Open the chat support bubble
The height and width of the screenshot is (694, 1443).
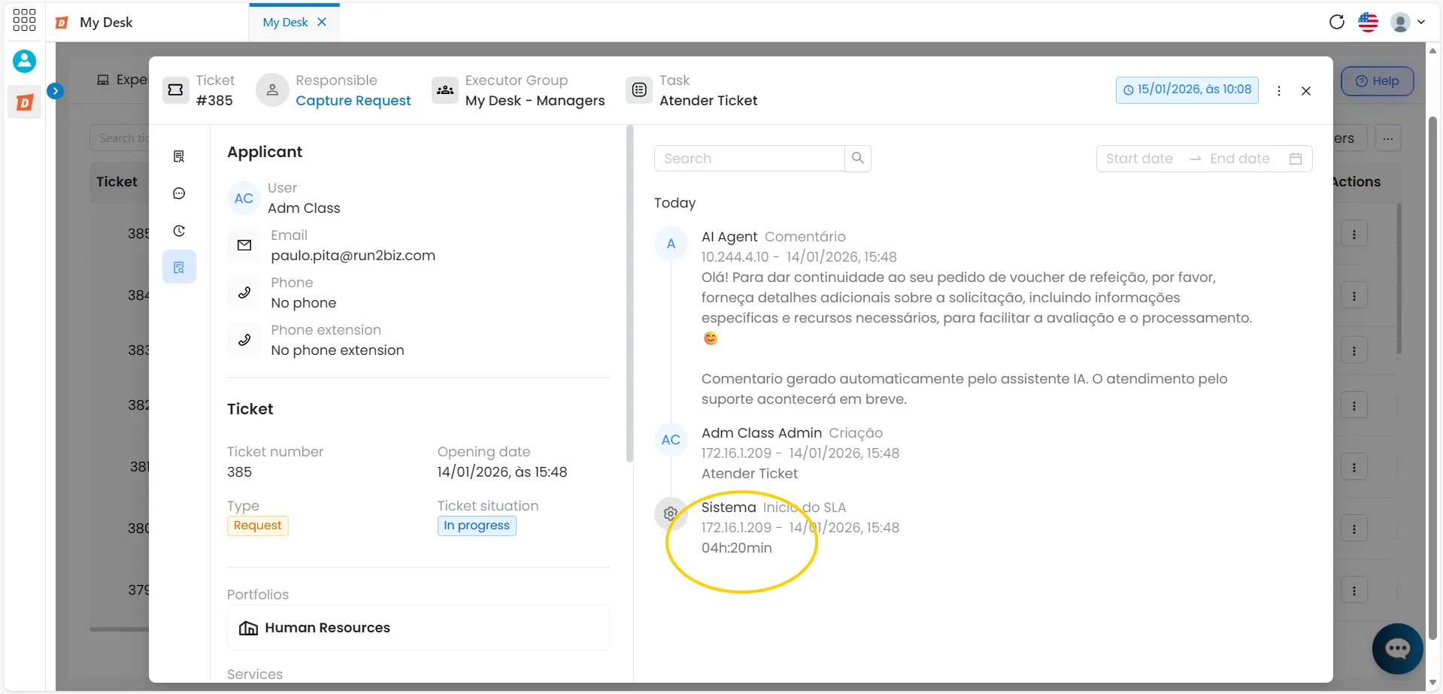tap(1398, 649)
